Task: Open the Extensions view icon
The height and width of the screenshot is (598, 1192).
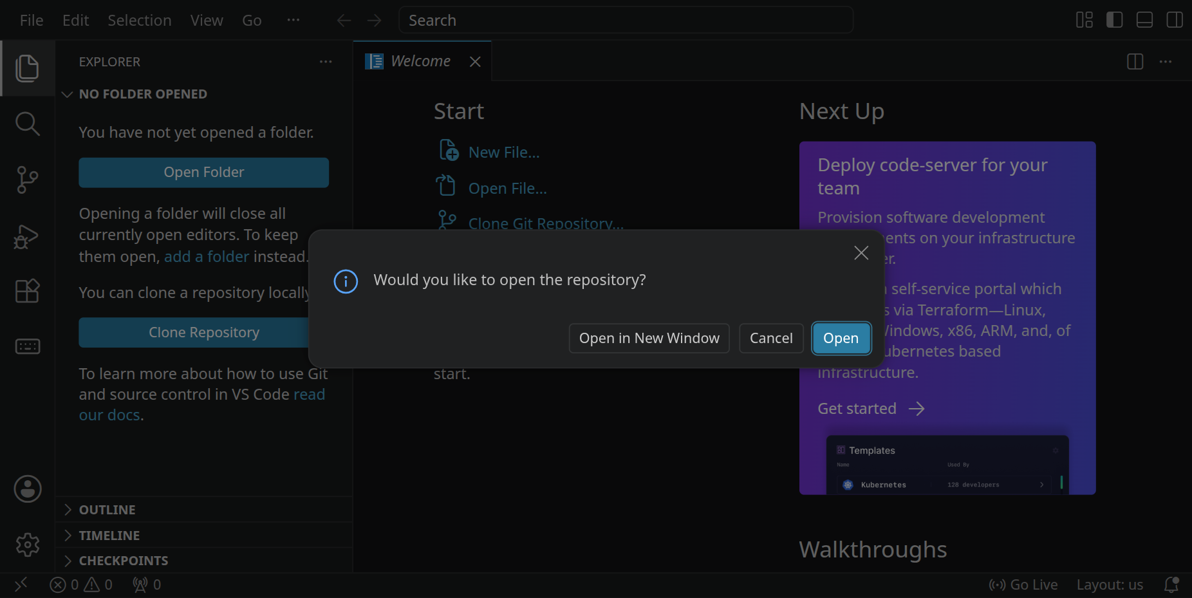Action: coord(27,291)
